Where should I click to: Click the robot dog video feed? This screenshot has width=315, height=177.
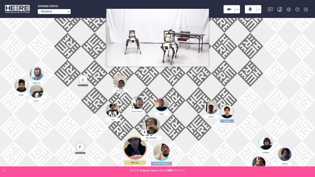(157, 38)
